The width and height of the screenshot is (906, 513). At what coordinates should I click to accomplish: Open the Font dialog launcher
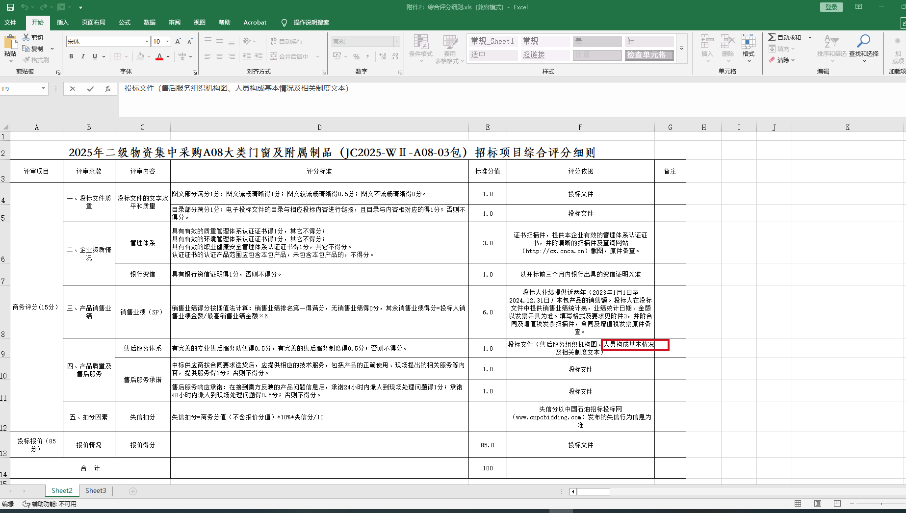pyautogui.click(x=195, y=73)
